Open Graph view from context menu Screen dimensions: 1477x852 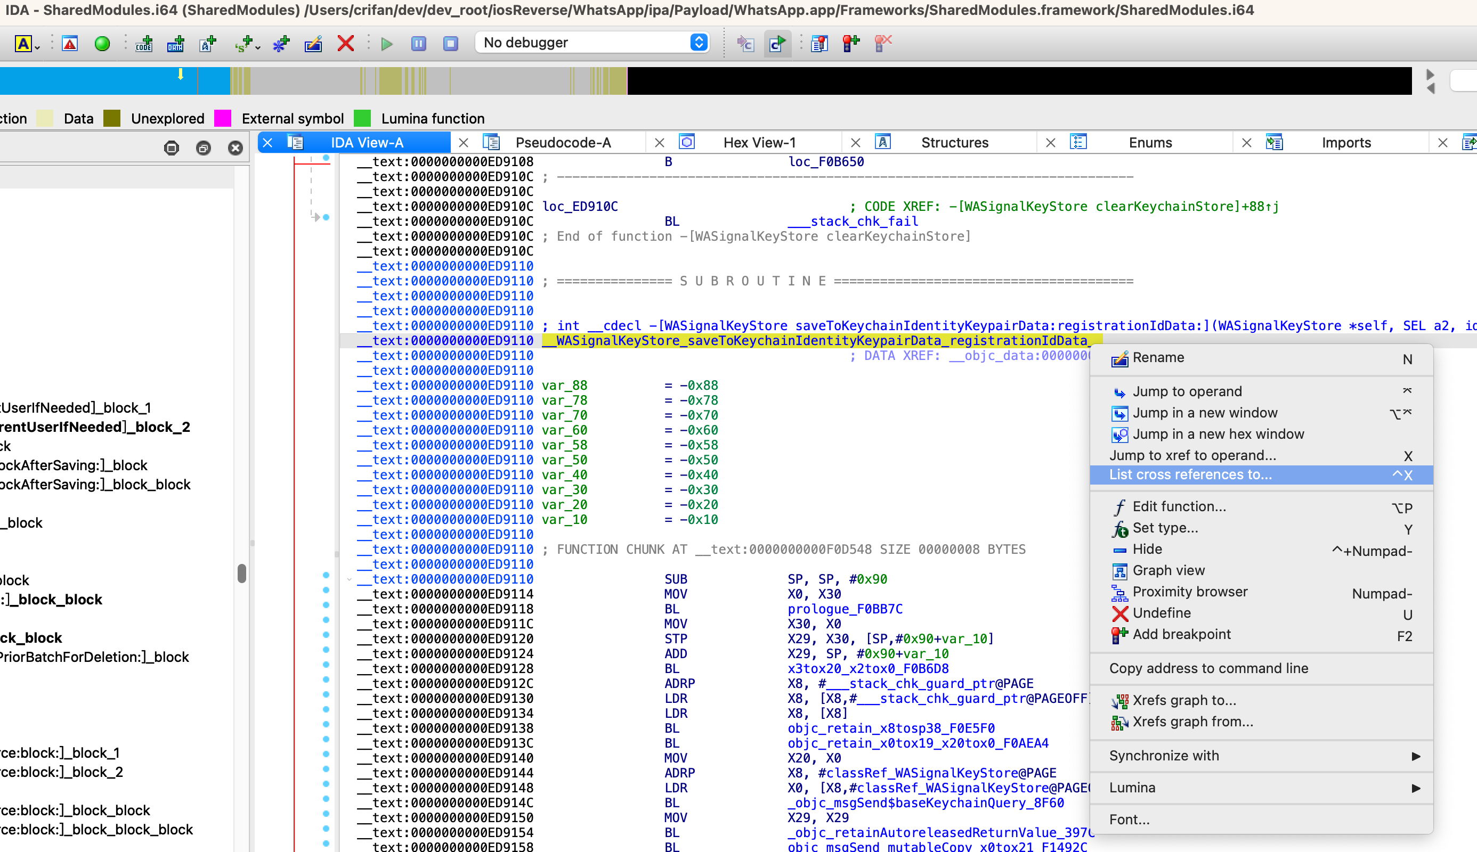pos(1262,570)
